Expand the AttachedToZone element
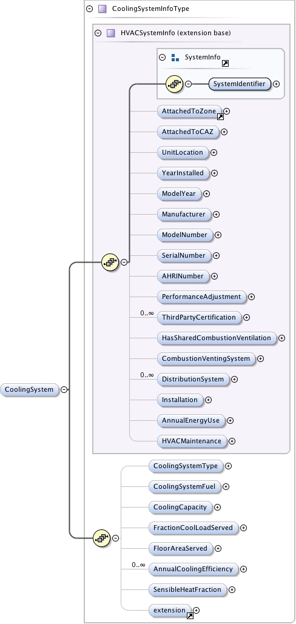Image resolution: width=296 pixels, height=624 pixels. pos(226,112)
